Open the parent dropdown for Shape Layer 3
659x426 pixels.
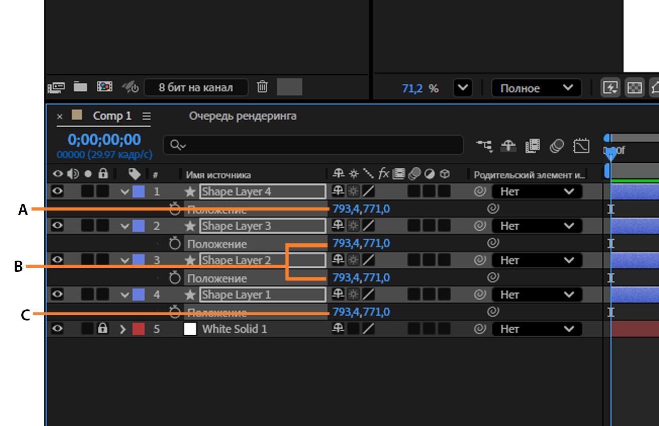click(x=537, y=226)
